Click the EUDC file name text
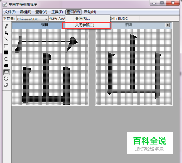182x163 pixels. (x=123, y=19)
